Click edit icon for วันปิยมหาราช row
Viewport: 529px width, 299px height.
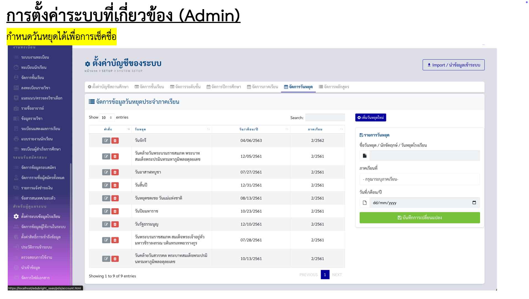coord(106,211)
